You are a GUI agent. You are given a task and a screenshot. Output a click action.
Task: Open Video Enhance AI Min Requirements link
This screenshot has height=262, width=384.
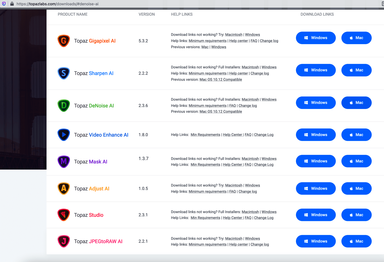[x=205, y=135]
